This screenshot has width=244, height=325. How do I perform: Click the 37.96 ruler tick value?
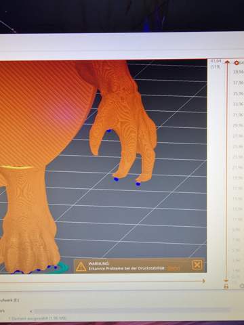(239, 83)
